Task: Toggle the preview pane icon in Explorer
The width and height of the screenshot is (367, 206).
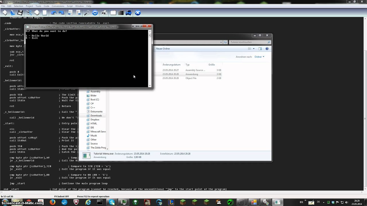Action: pyautogui.click(x=260, y=49)
